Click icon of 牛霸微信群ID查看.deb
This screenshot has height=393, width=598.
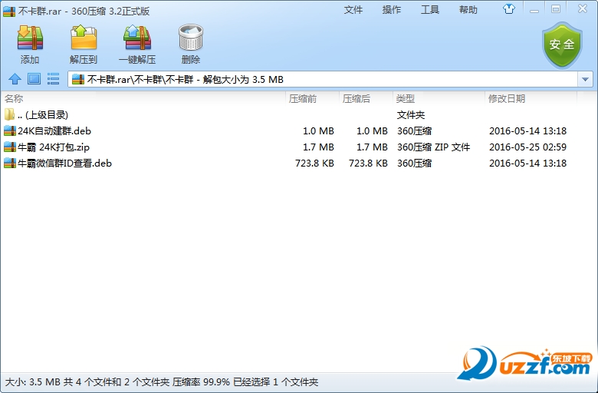tap(10, 163)
